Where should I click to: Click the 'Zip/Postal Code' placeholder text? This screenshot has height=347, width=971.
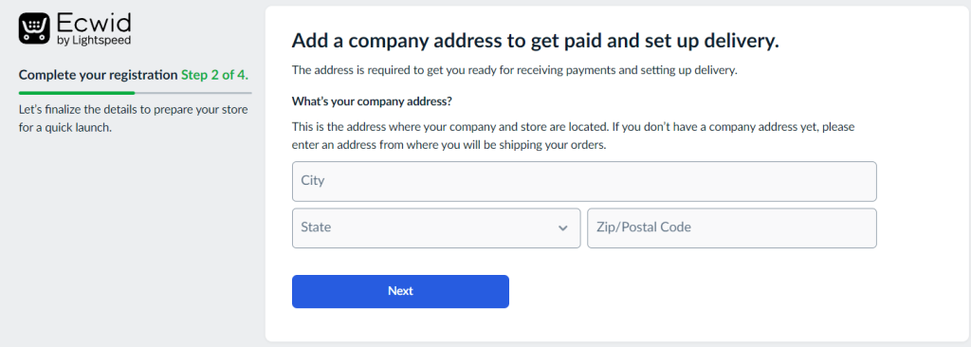(x=644, y=228)
